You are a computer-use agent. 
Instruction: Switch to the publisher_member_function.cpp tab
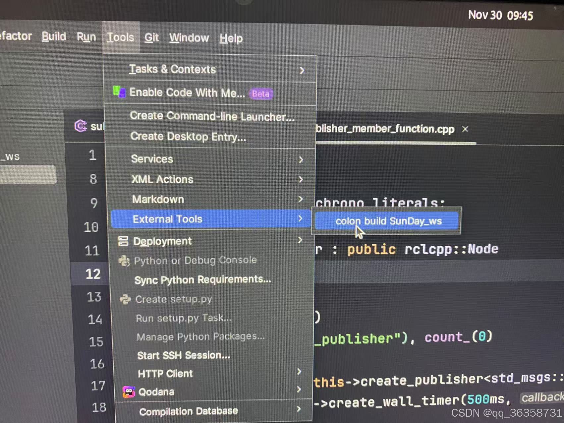(x=384, y=129)
